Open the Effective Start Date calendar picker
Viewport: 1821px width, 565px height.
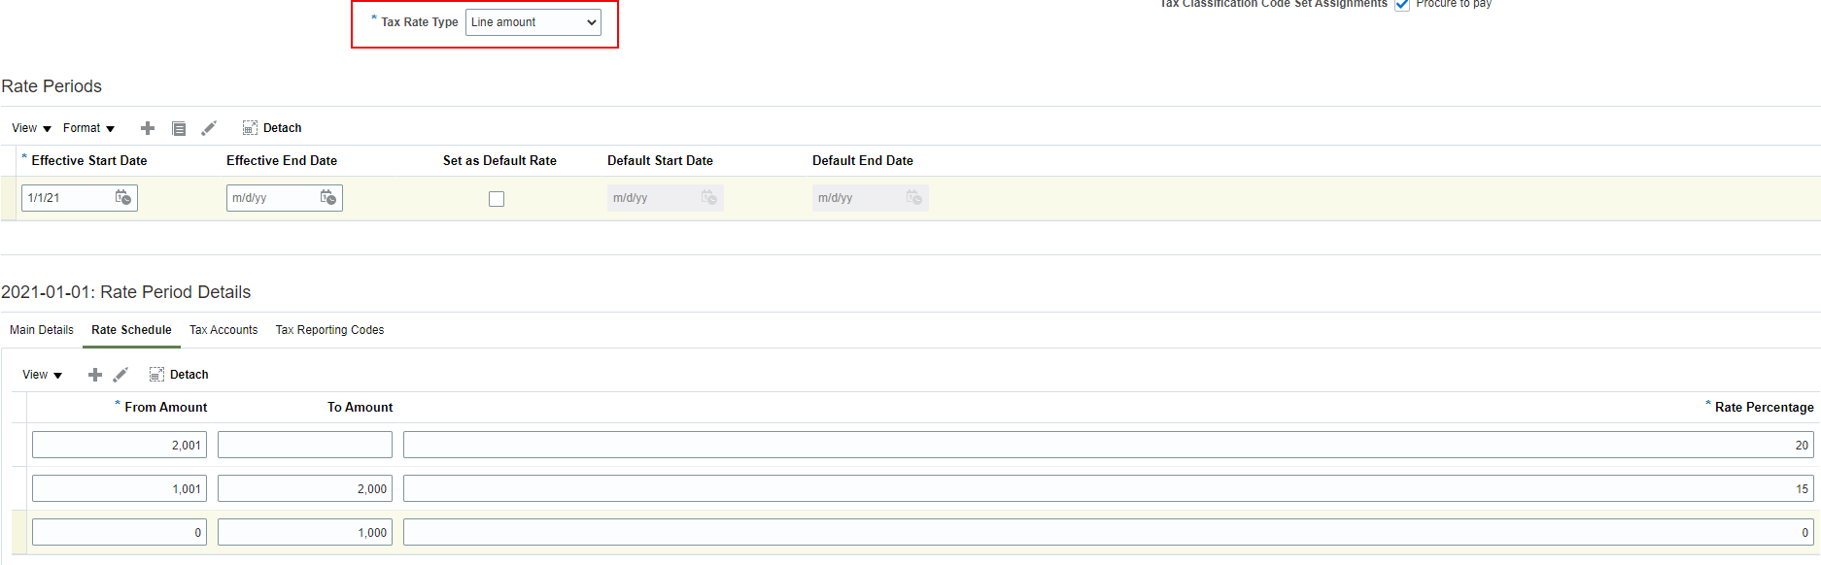123,198
